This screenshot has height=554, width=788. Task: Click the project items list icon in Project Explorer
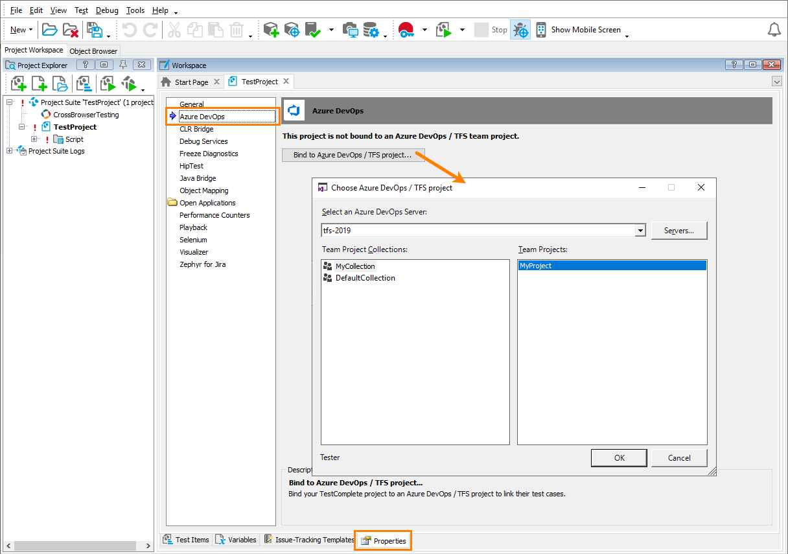84,84
